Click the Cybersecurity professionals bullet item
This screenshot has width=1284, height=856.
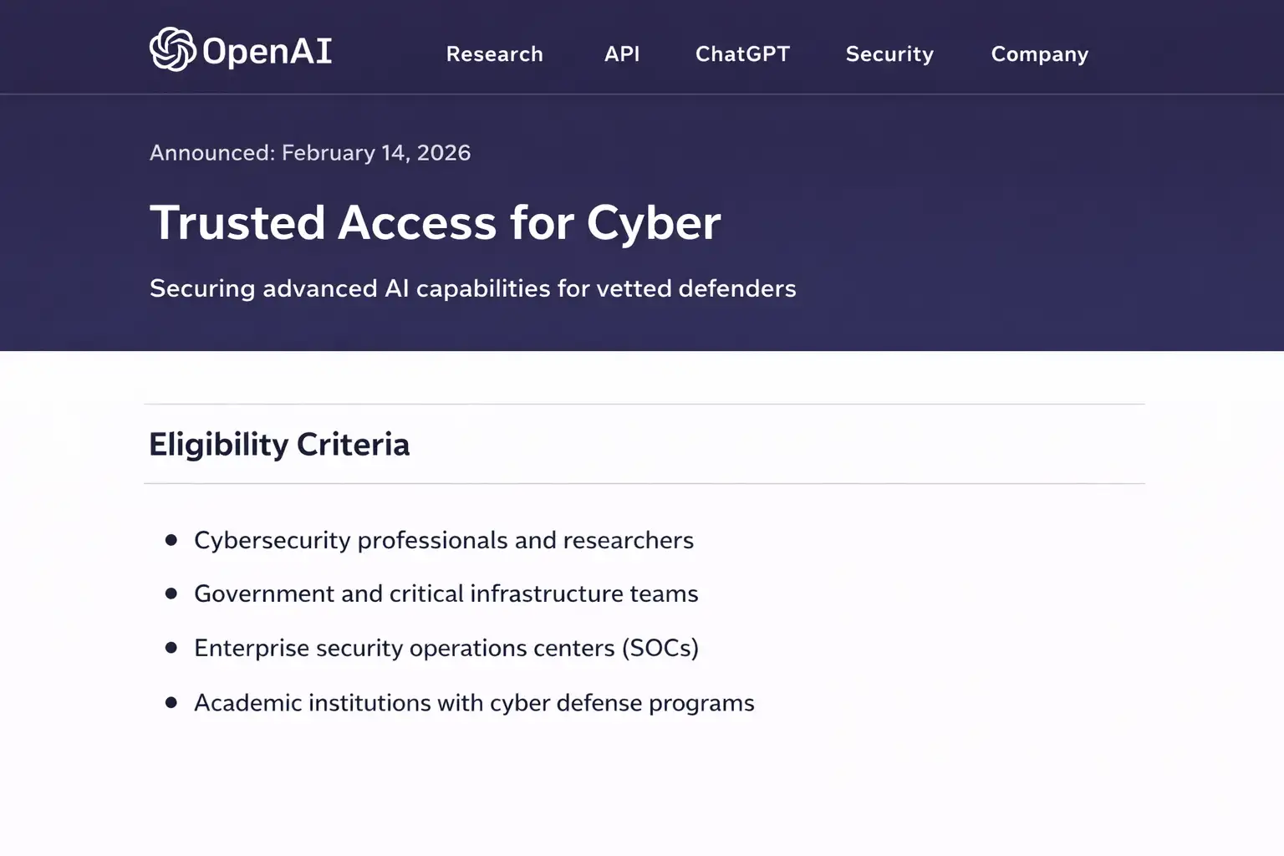(x=444, y=540)
